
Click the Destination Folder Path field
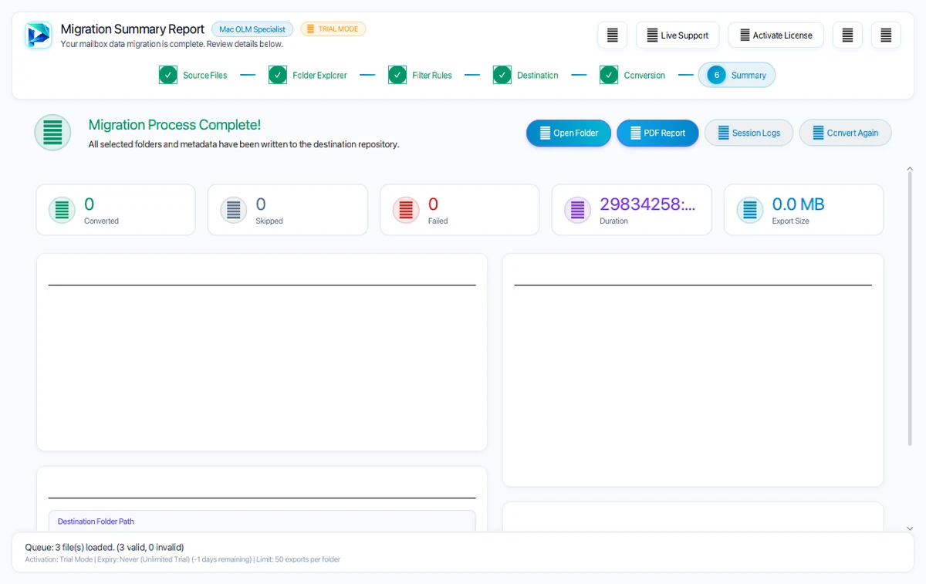click(x=262, y=521)
